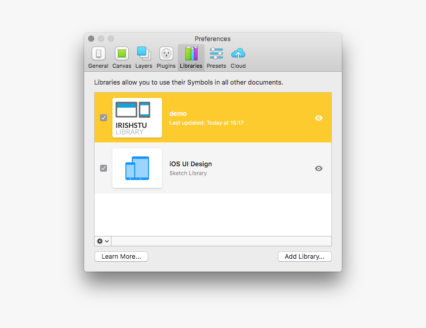Go to Cloud preferences

coord(238,53)
